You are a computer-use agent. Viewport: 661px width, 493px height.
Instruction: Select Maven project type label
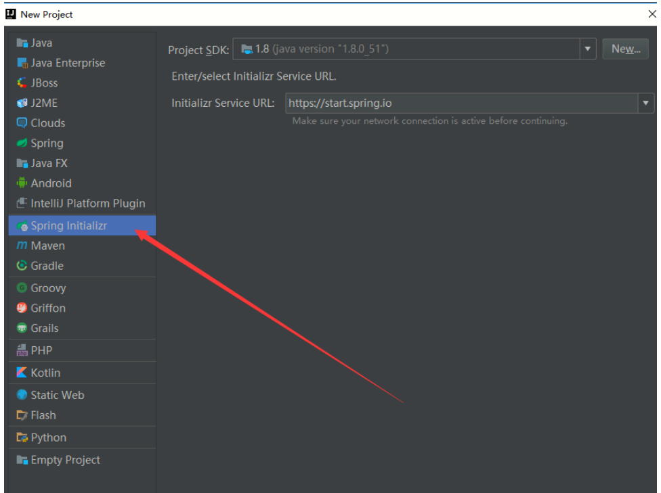click(x=48, y=245)
